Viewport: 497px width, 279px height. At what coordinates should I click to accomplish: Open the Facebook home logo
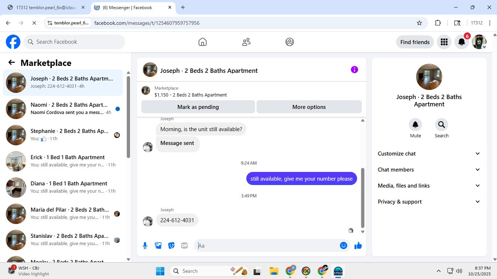(x=13, y=42)
